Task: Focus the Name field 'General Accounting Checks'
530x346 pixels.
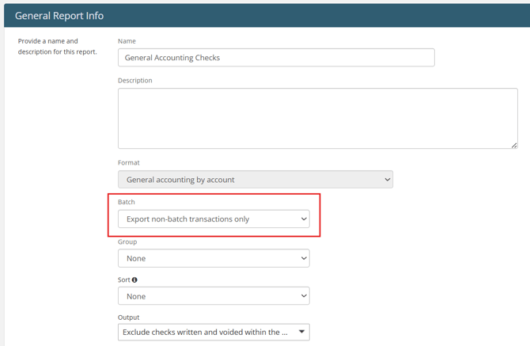Action: (276, 58)
